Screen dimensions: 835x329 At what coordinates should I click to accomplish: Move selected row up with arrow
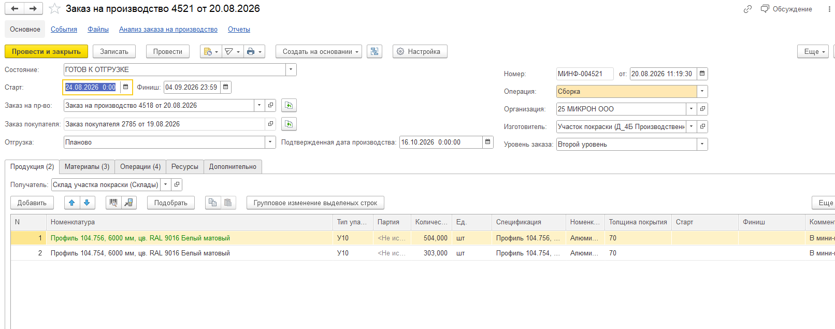(72, 203)
